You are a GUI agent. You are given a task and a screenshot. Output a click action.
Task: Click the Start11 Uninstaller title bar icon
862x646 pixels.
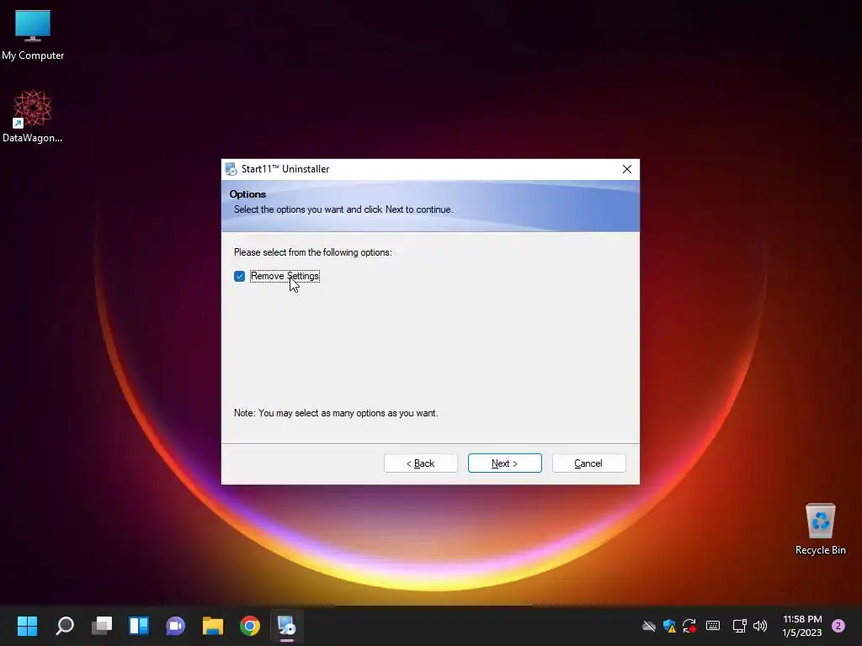pos(231,169)
